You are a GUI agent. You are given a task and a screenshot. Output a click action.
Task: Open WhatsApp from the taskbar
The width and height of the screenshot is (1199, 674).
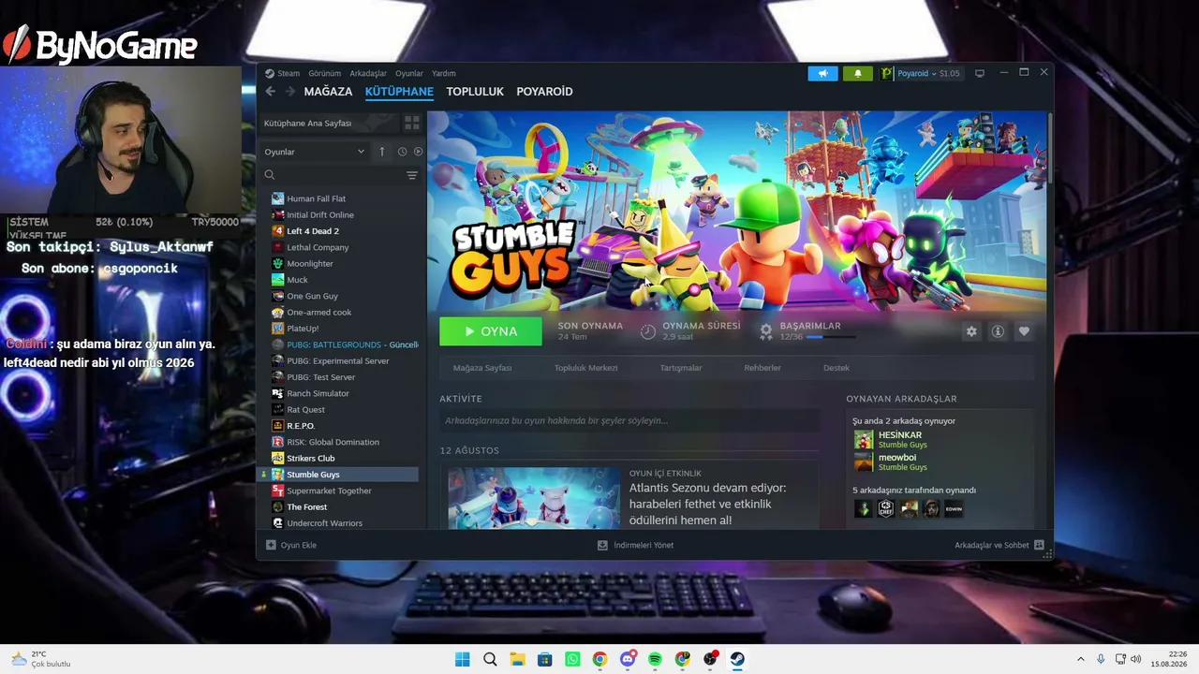572,659
